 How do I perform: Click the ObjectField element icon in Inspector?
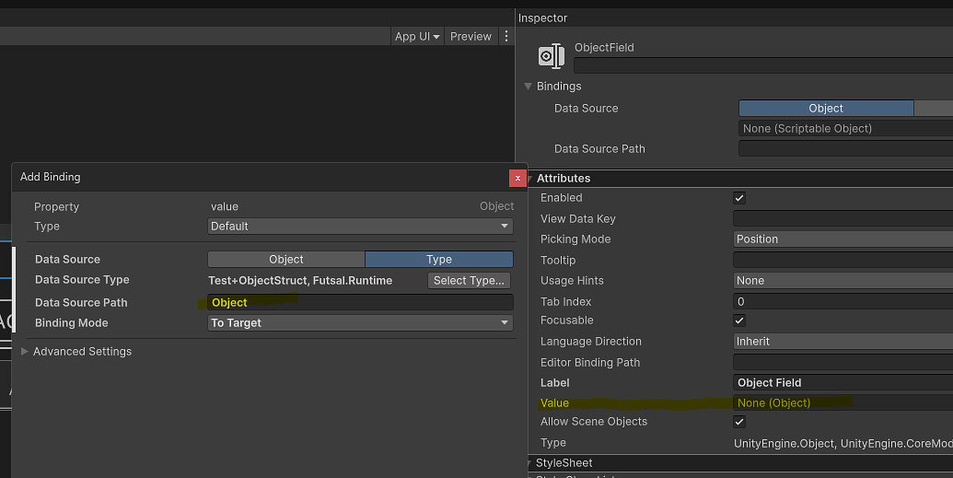coord(551,56)
